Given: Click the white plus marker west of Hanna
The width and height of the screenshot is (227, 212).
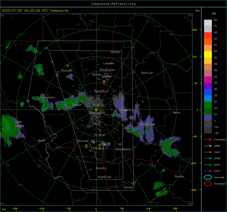Looking at the screenshot, I should pyautogui.click(x=143, y=101).
